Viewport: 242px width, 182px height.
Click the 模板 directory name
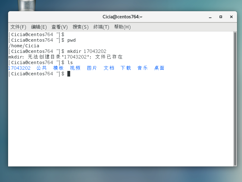tap(58, 68)
